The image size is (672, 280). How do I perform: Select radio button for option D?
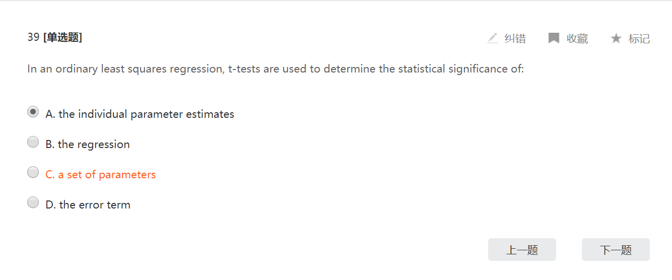click(x=33, y=203)
